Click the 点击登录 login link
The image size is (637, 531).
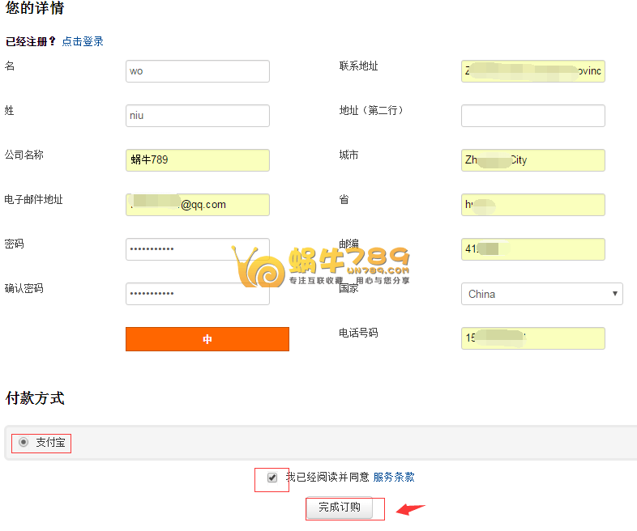[83, 41]
